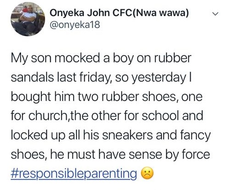Click the line "locked up all his sneakers and fancy"
229x190 pixels.
pos(111,135)
